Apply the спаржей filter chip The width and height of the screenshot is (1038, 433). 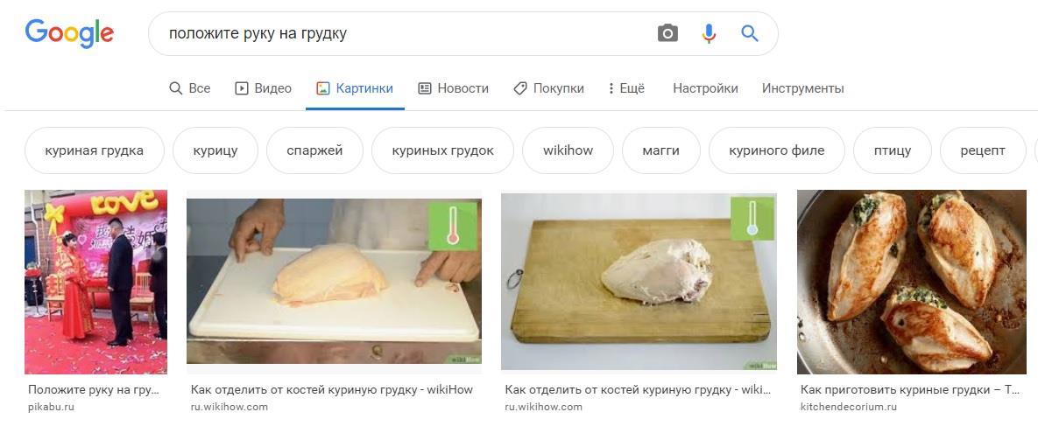coord(314,150)
